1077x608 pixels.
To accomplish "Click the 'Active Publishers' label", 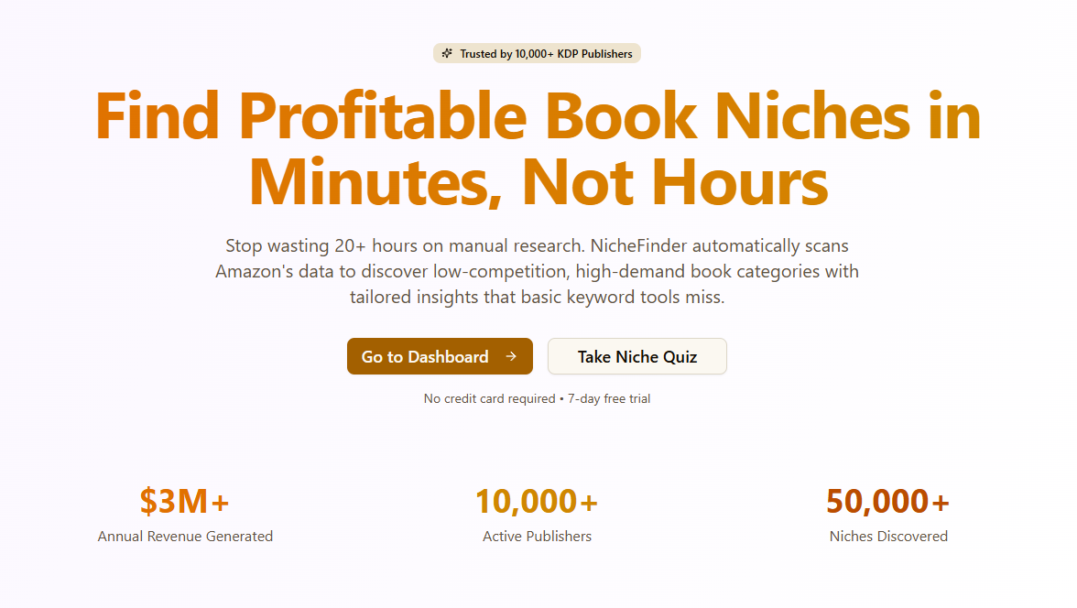I will point(538,537).
